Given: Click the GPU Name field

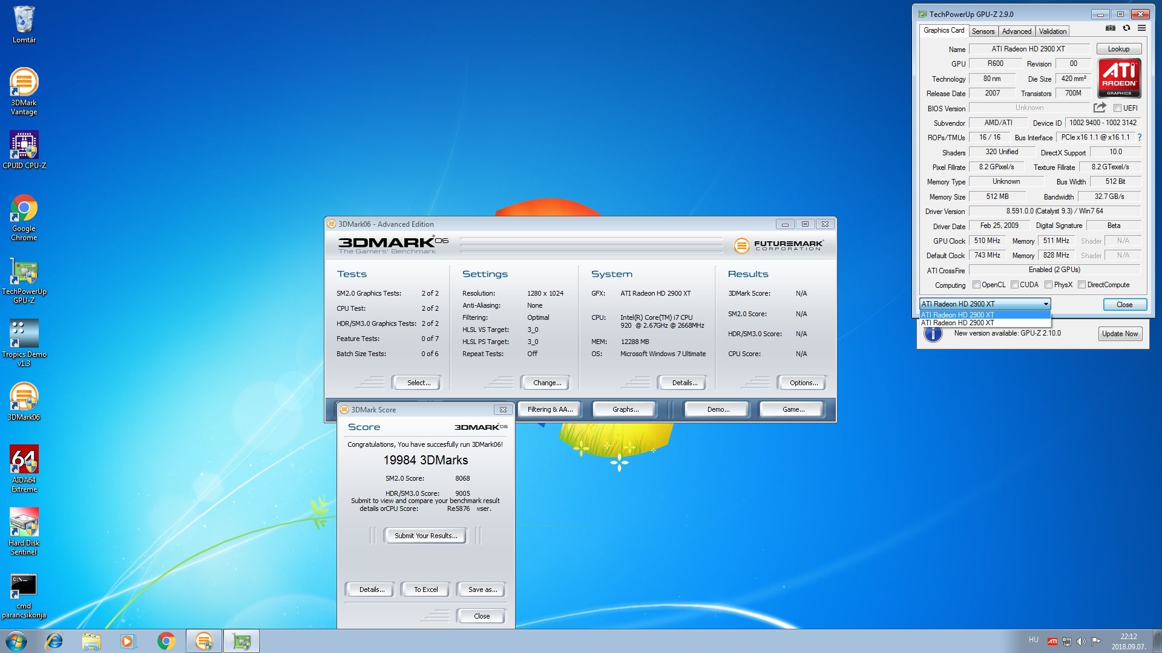Looking at the screenshot, I should click(x=1029, y=49).
